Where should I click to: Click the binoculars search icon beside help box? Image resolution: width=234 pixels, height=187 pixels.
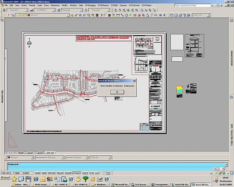coord(212,5)
